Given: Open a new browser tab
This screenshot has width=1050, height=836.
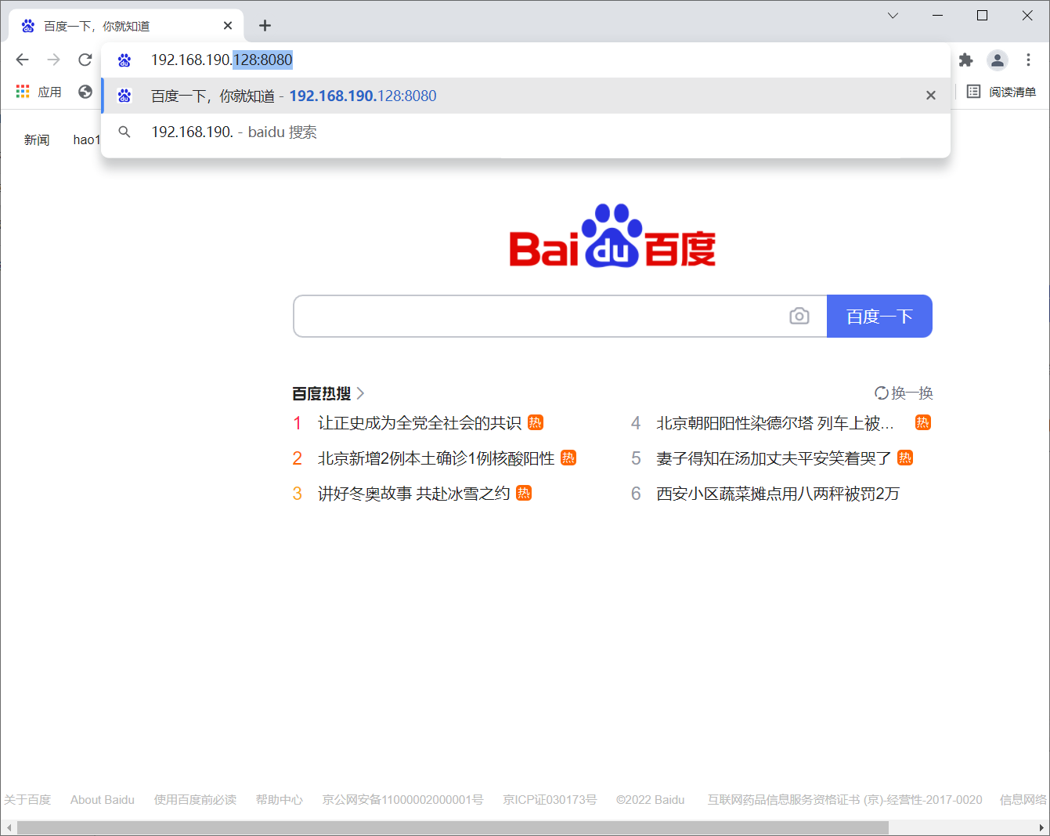Looking at the screenshot, I should (x=265, y=26).
